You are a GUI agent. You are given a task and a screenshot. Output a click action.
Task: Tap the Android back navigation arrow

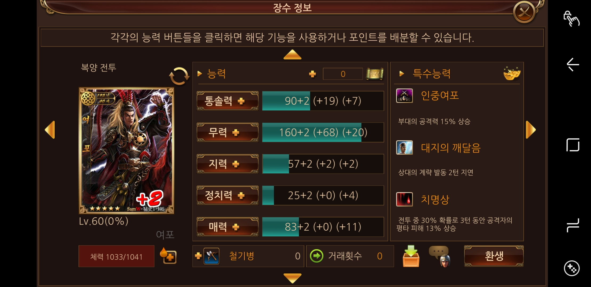[573, 65]
